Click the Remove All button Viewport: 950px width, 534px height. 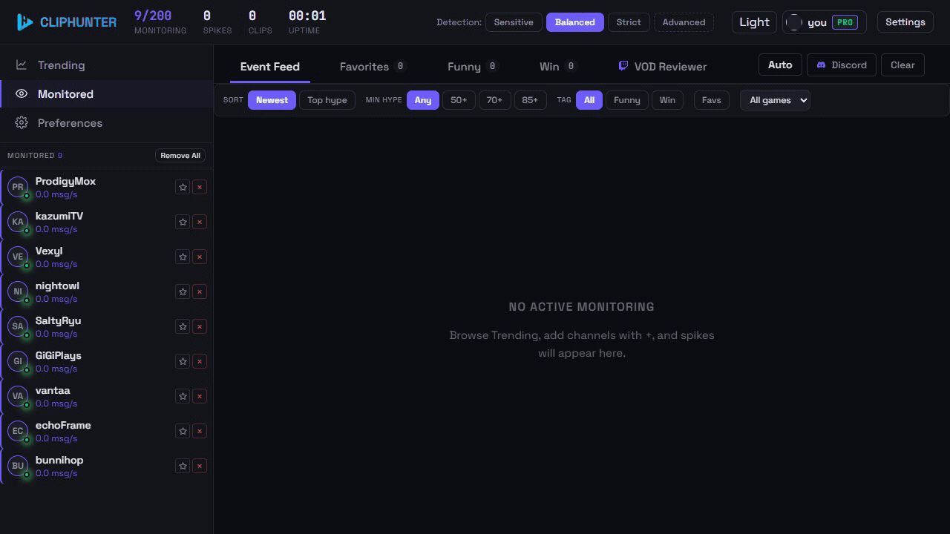(x=180, y=156)
